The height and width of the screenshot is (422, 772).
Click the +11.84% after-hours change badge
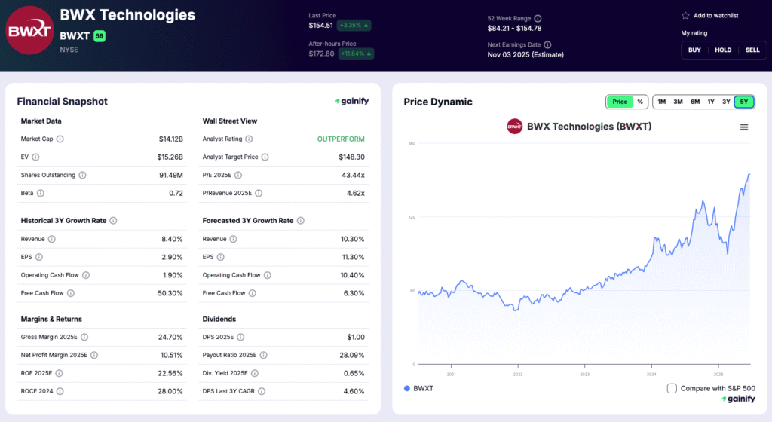tap(356, 54)
